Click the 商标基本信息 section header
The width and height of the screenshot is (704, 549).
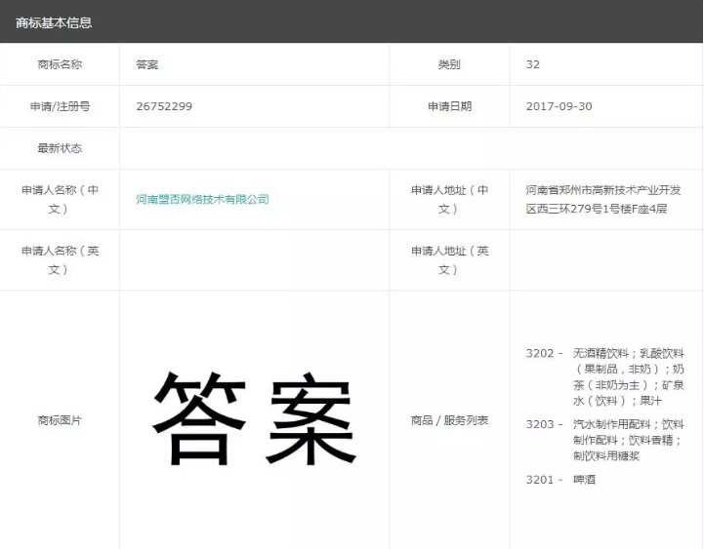(x=55, y=21)
